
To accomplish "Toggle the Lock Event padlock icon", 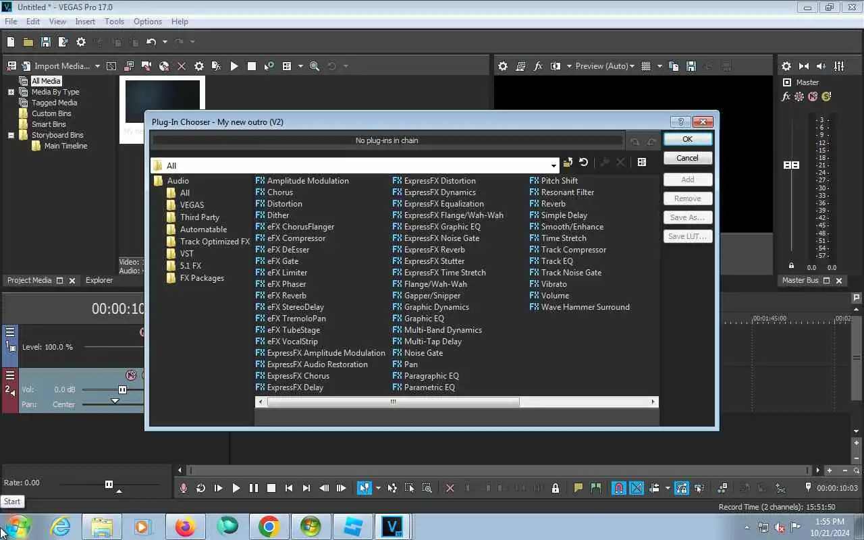I will point(556,488).
